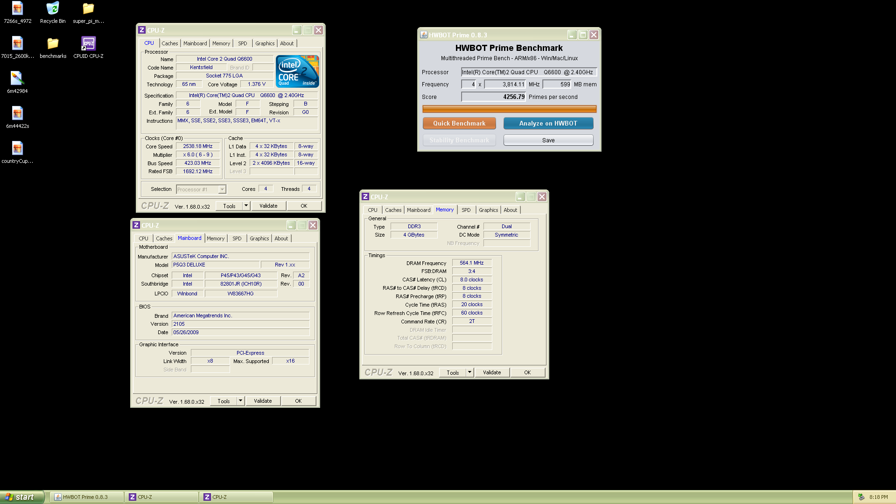
Task: Switch to the first CPU-Z taskbar button
Action: pos(162,497)
